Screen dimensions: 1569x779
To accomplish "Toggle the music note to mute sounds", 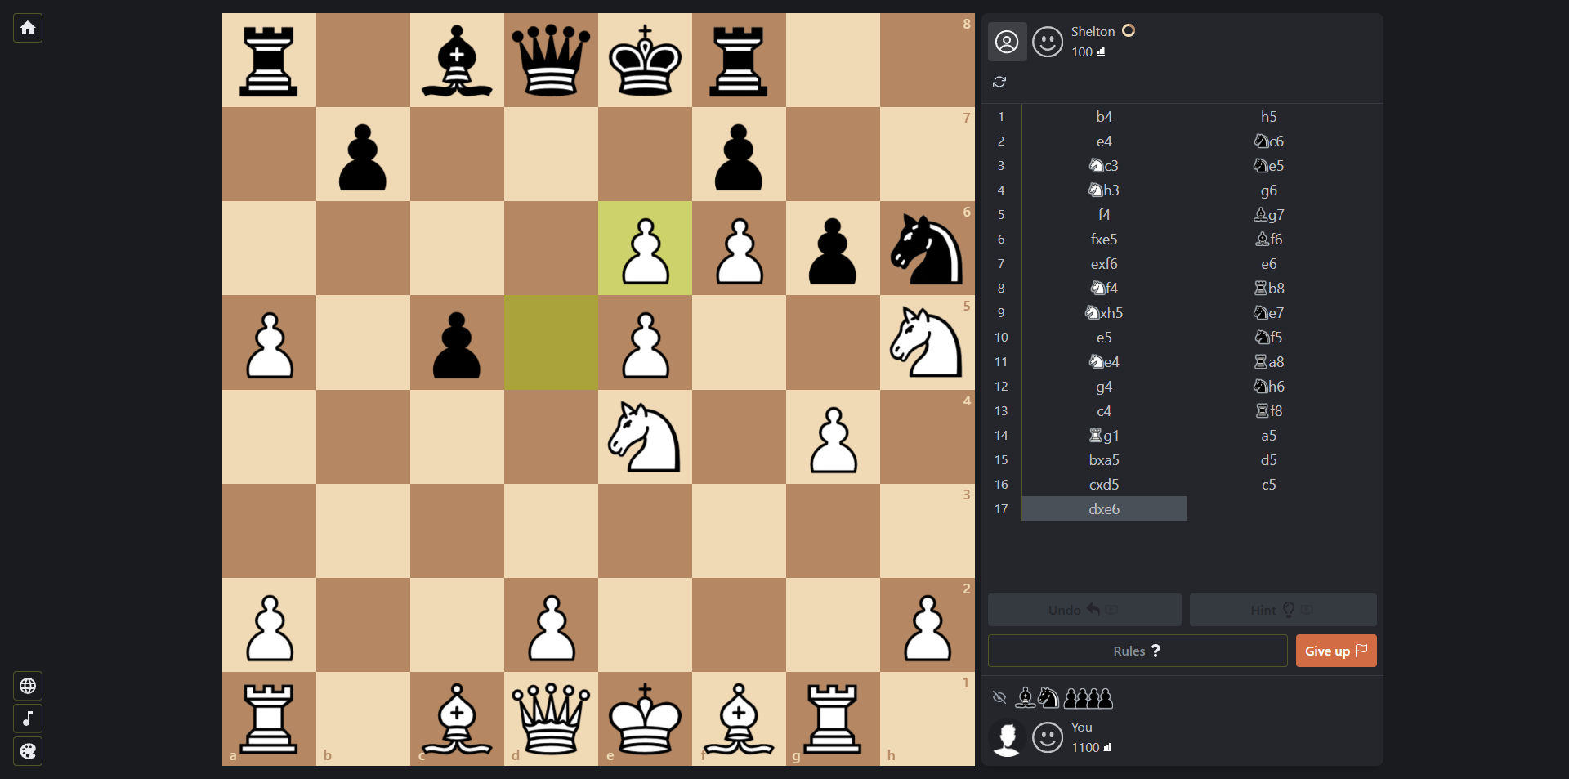I will tap(27, 719).
